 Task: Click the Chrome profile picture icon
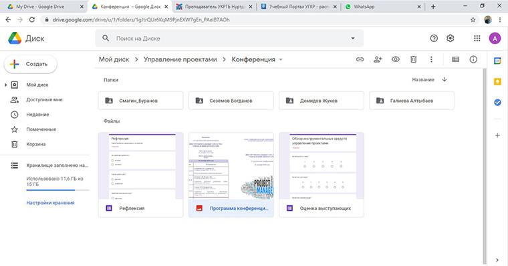(487, 20)
